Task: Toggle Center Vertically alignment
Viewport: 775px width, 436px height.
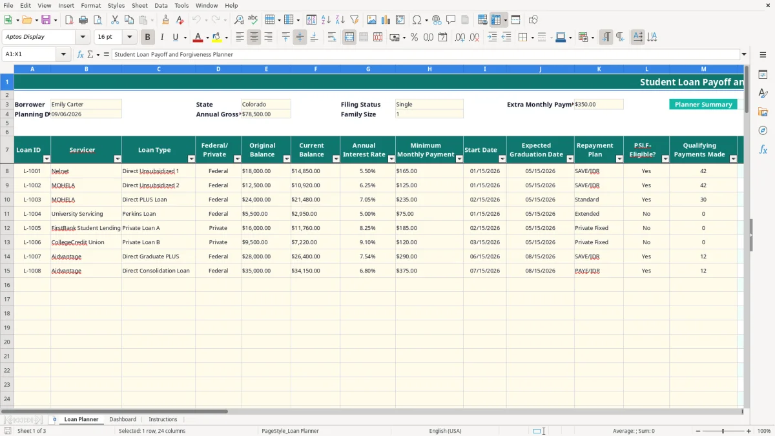Action: pos(300,37)
